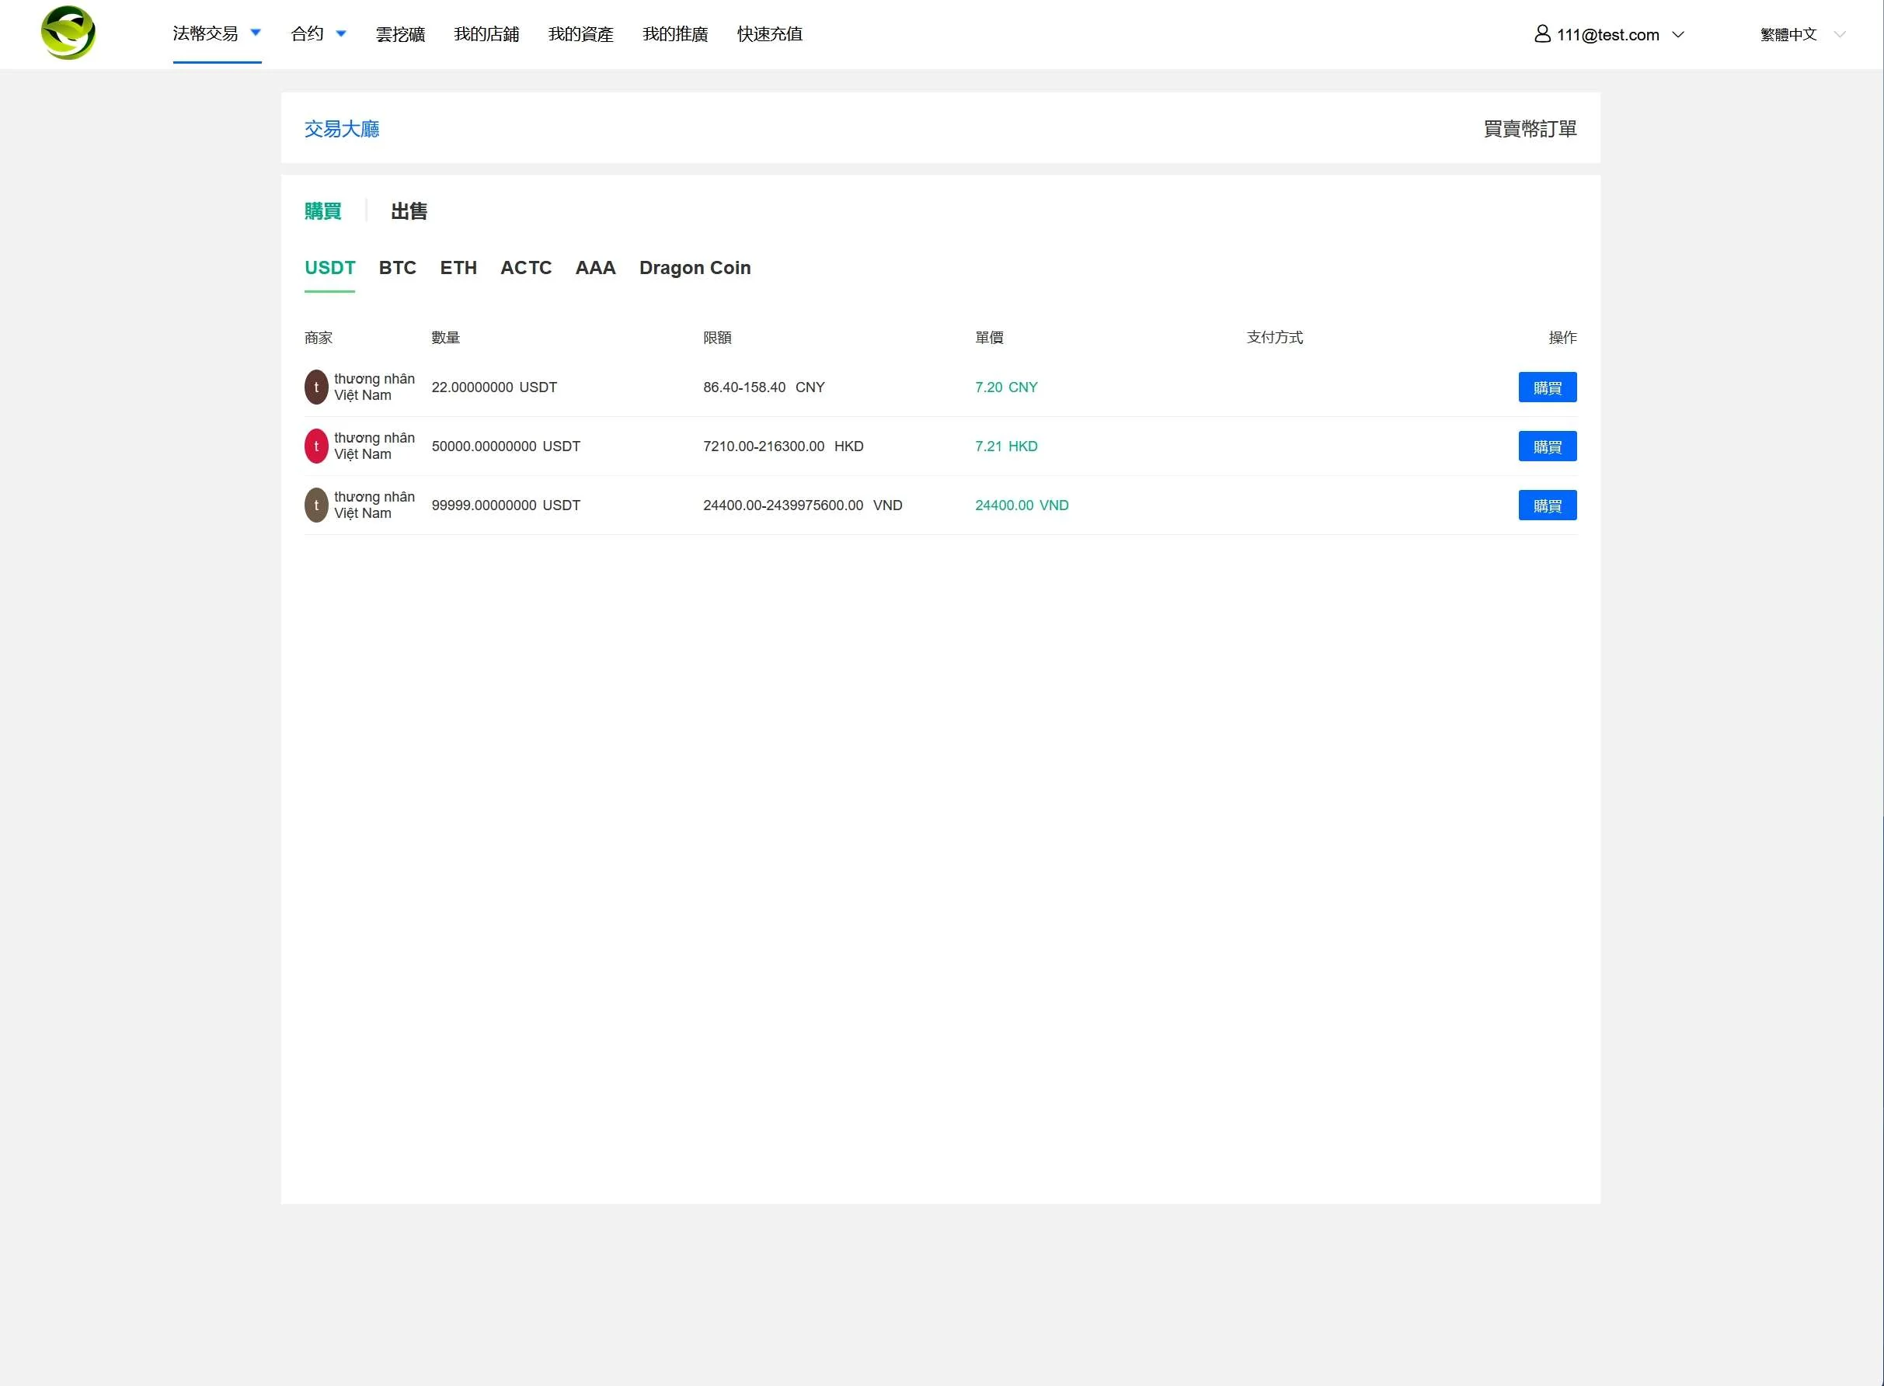This screenshot has height=1386, width=1884.
Task: Click the user profile icon beside 111@test.com
Action: coord(1541,33)
